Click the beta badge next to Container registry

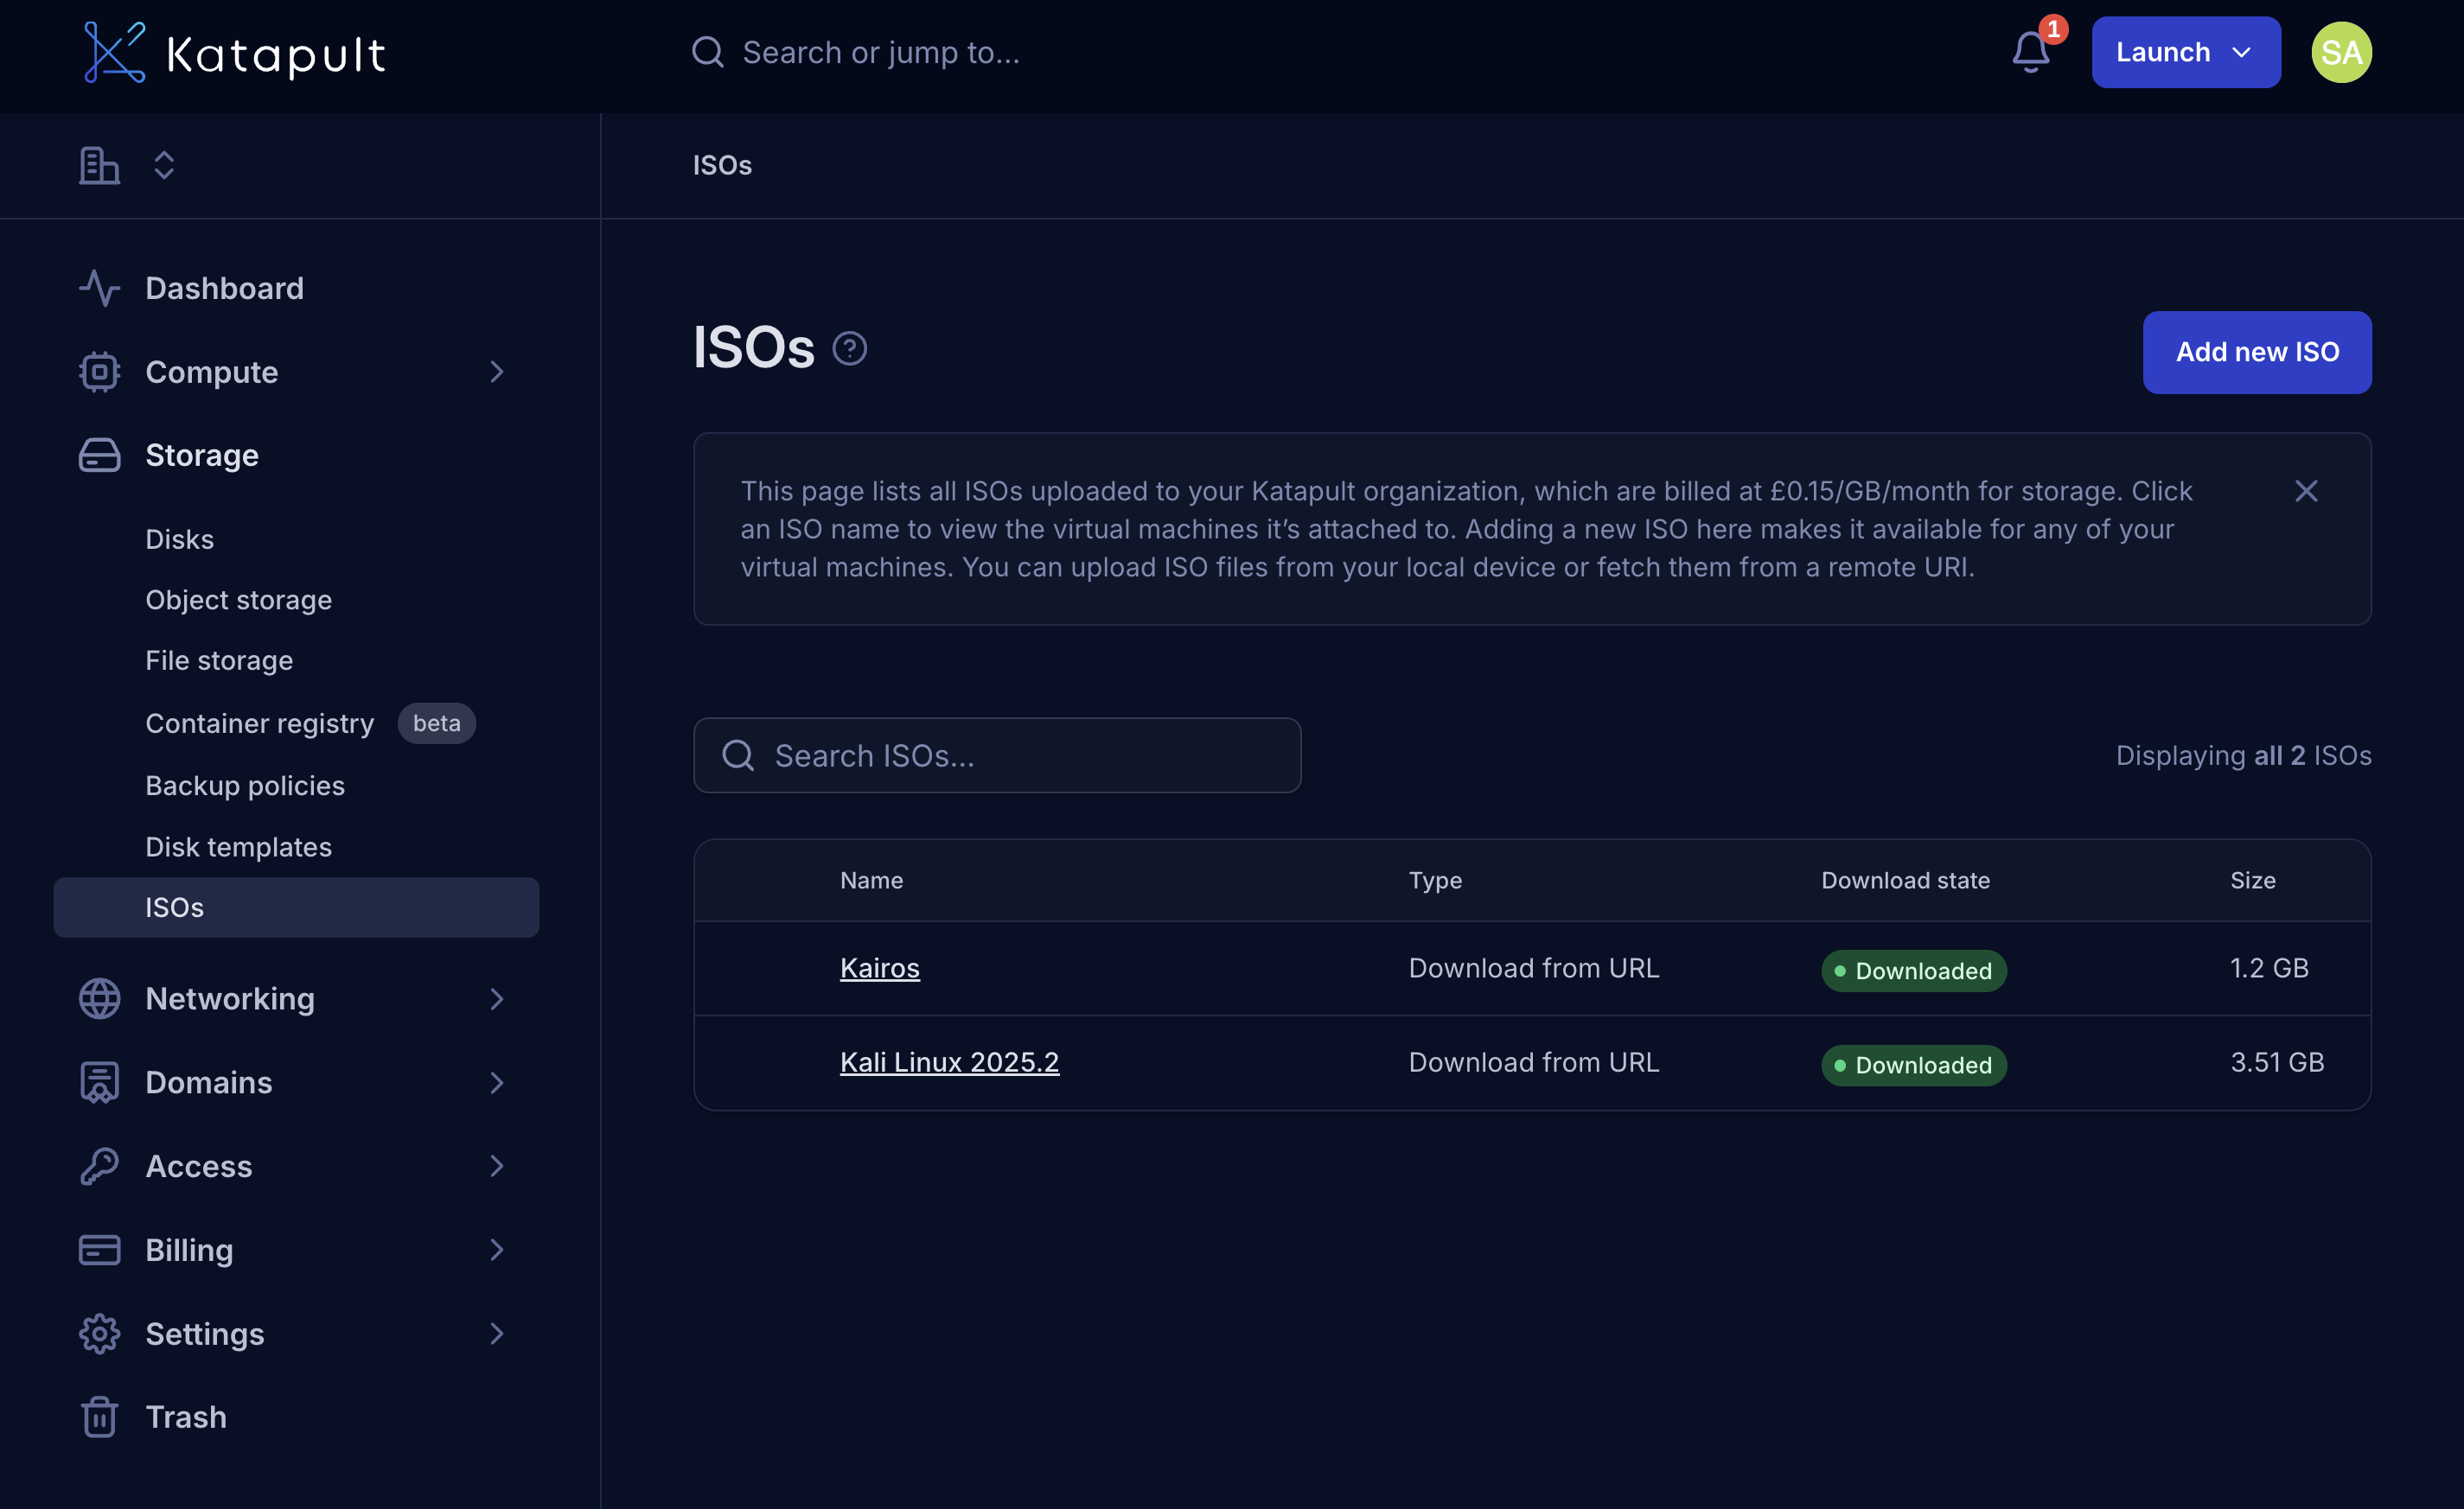coord(437,723)
